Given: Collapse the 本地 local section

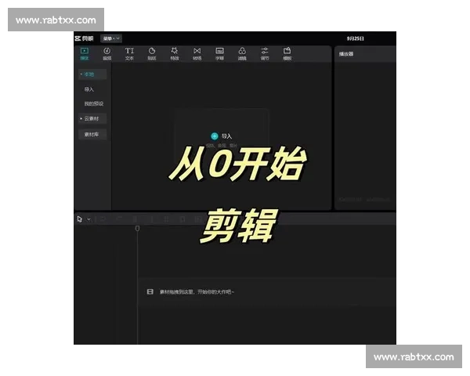Looking at the screenshot, I should pyautogui.click(x=92, y=74).
